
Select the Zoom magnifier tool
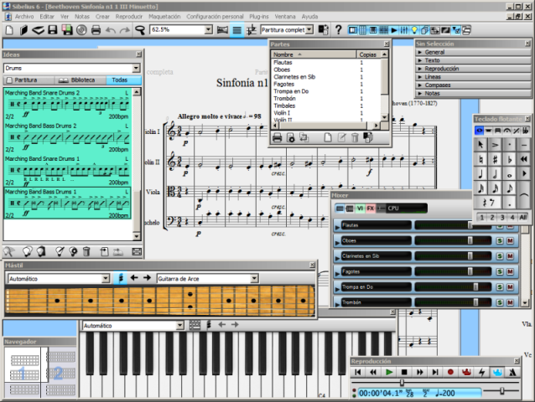coord(140,30)
